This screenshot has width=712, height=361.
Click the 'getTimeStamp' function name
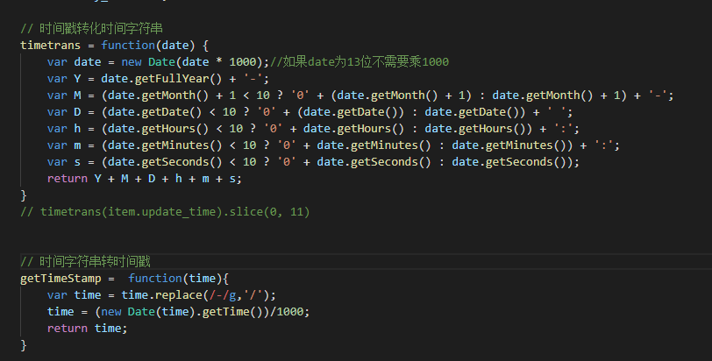(x=61, y=279)
